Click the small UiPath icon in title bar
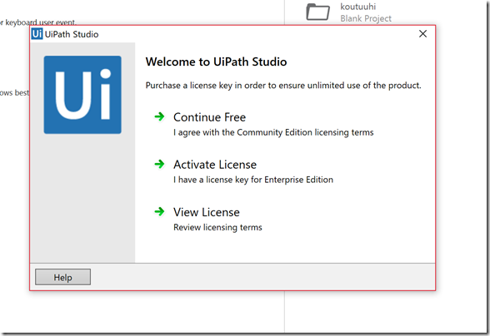The height and width of the screenshot is (336, 490). click(37, 34)
